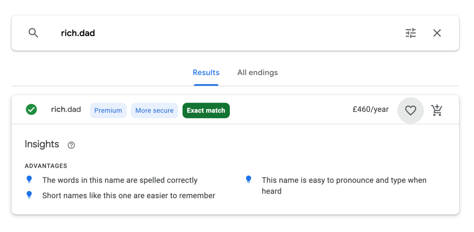
Task: Add rich.dad to cart
Action: click(436, 110)
